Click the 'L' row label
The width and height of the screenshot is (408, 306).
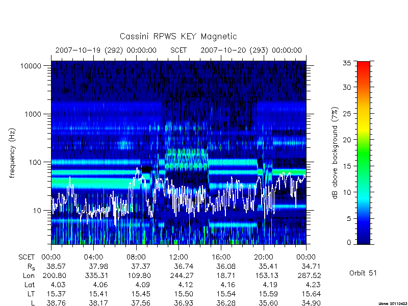tap(33, 303)
